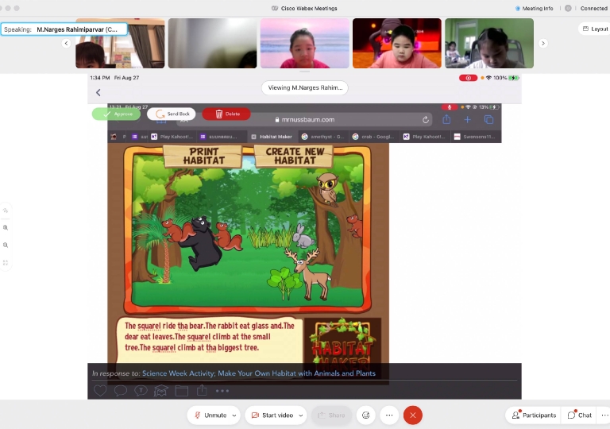Reload the mrnussbaum.com page
The image size is (610, 429).
click(x=426, y=120)
